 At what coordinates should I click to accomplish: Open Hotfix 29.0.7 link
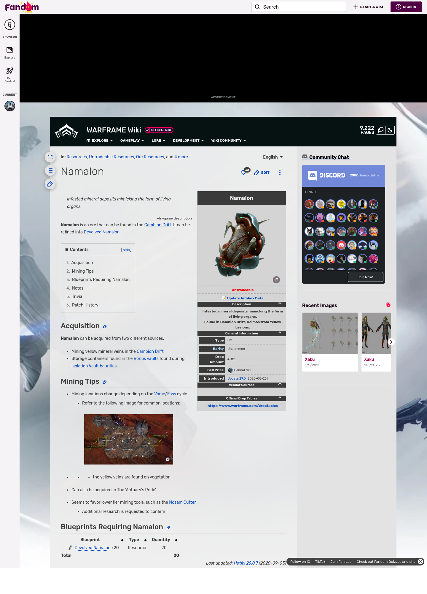(246, 563)
